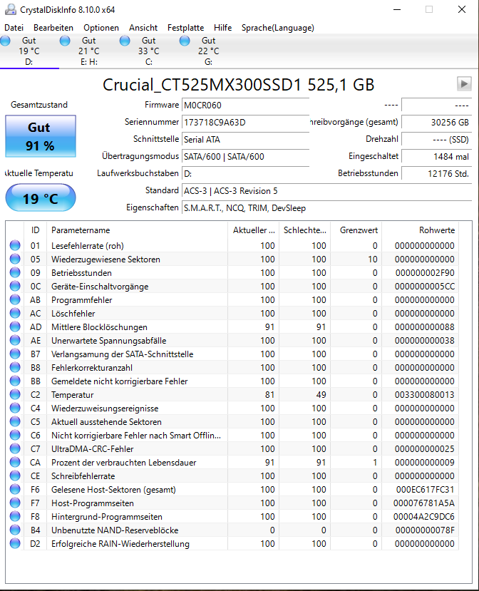Click raw value 000EC617FC31

point(425,489)
